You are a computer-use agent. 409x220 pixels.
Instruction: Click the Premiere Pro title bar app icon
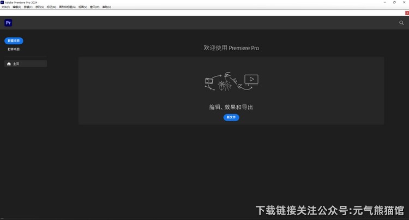tap(3, 2)
